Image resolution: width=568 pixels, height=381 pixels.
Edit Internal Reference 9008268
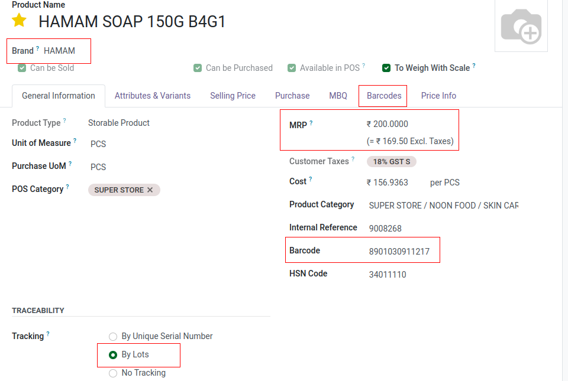tap(385, 229)
